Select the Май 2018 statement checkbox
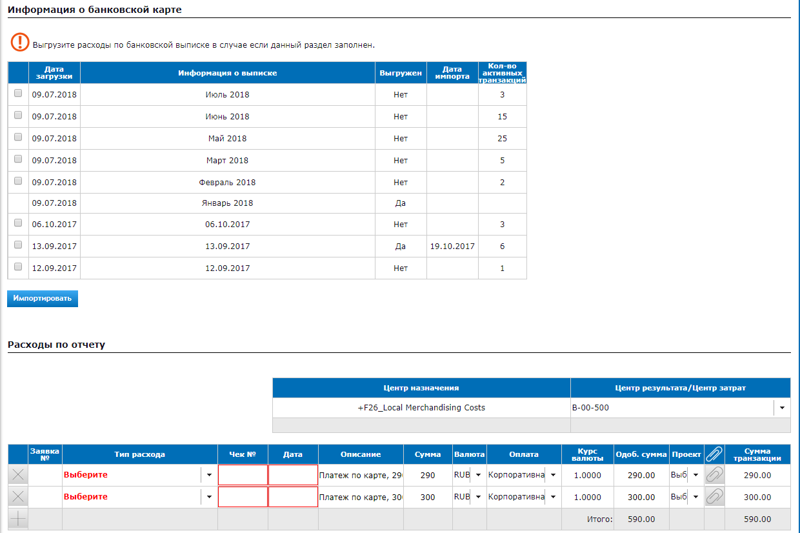Viewport: 800px width, 533px height. 18,137
